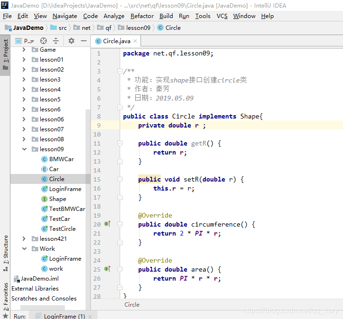
Task: Expand the lesson06 folder
Action: (x=24, y=119)
